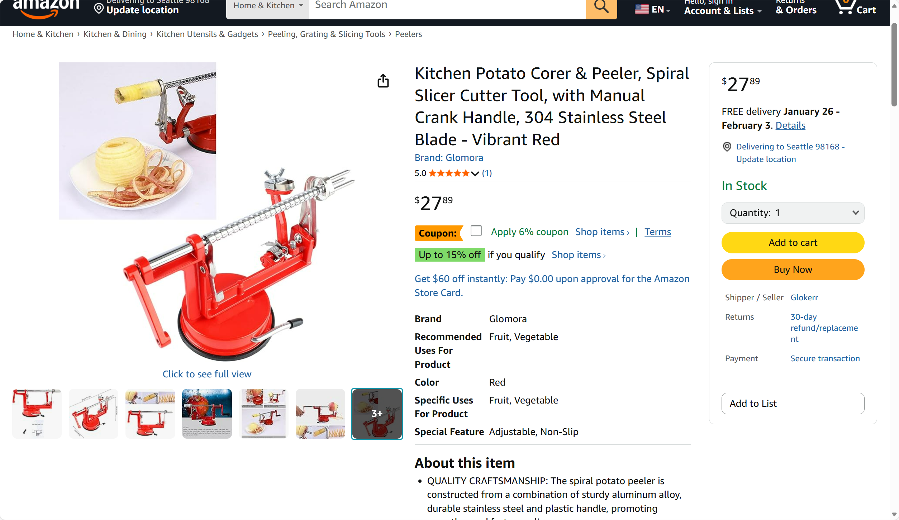Click the Buy Now button
899x520 pixels.
click(793, 269)
